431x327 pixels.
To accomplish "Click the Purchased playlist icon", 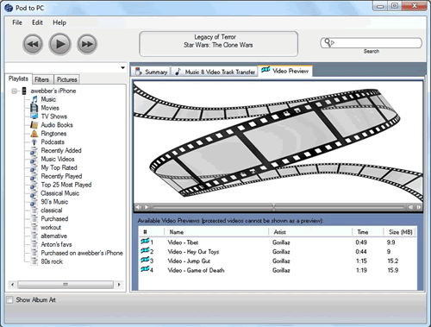I will (x=34, y=219).
